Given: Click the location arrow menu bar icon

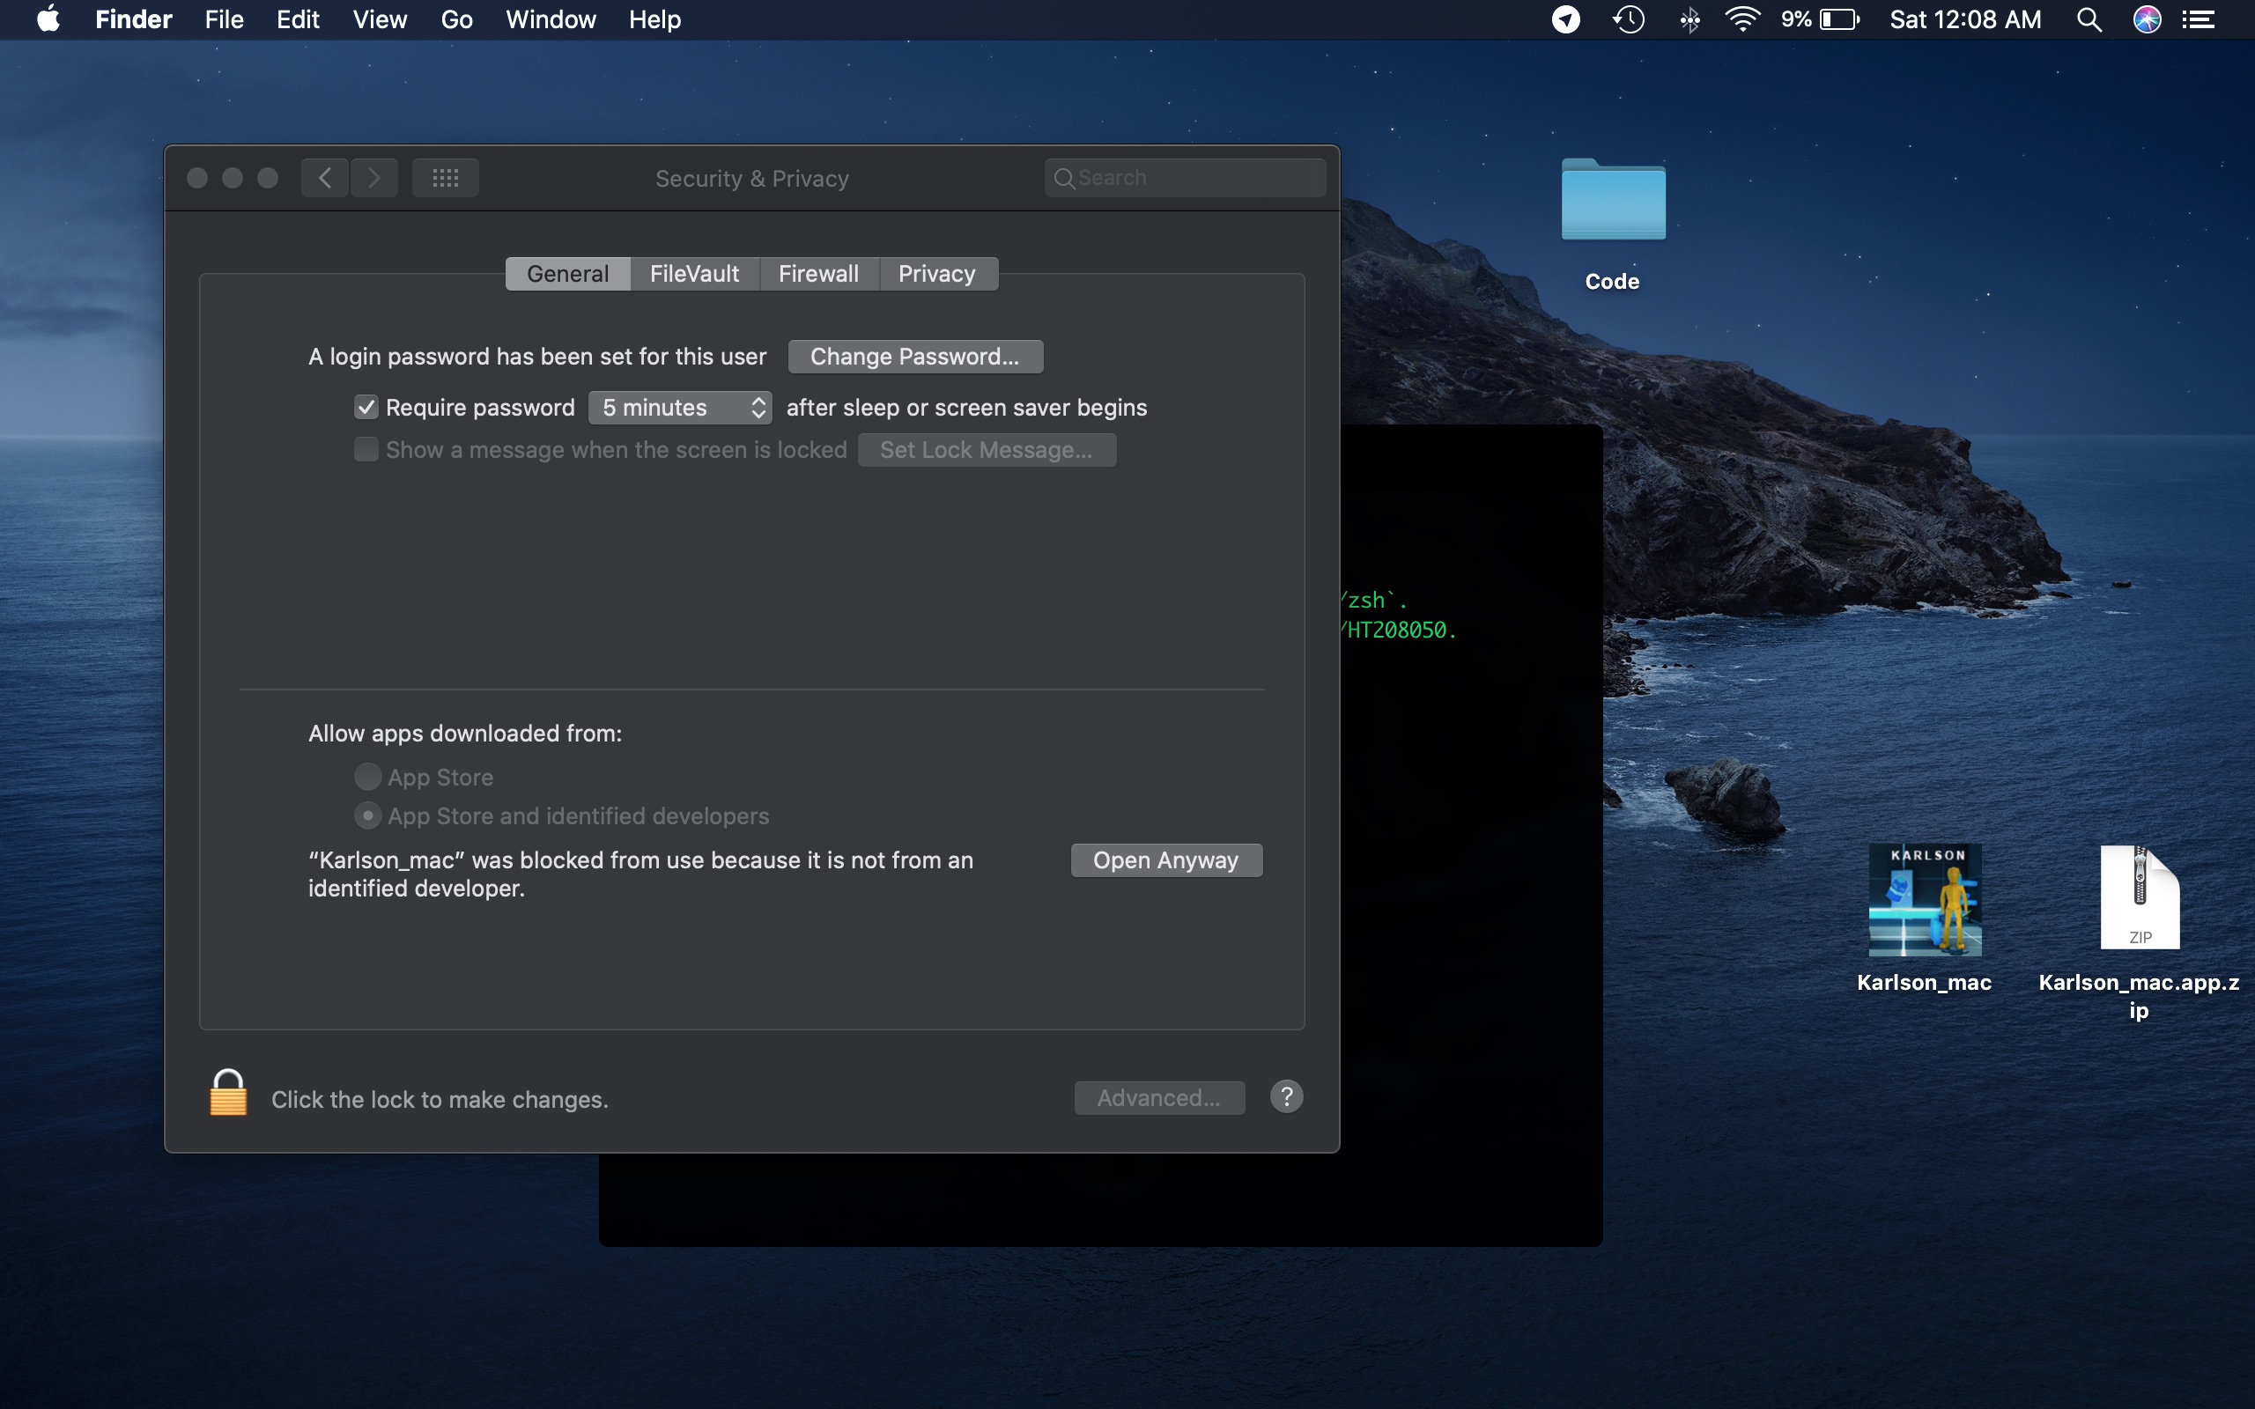Looking at the screenshot, I should point(1565,19).
